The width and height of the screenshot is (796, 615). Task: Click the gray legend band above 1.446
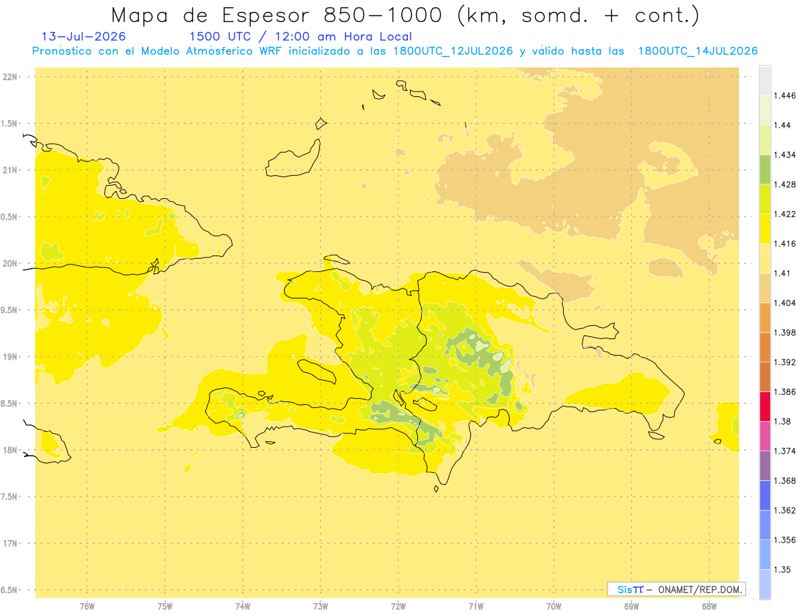[765, 80]
